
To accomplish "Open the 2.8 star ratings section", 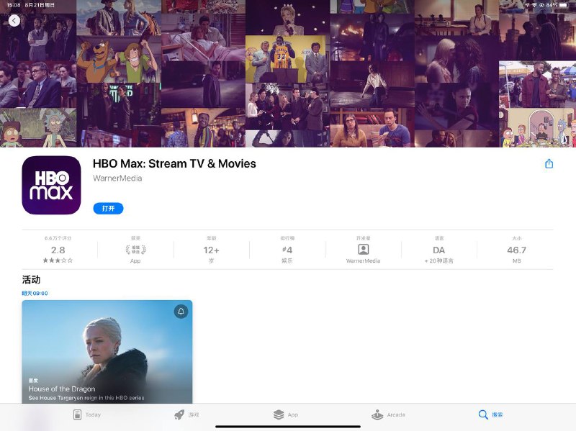I will click(x=58, y=250).
